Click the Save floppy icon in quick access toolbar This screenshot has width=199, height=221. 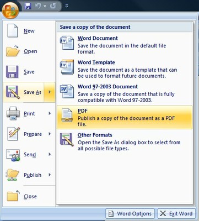point(28,6)
